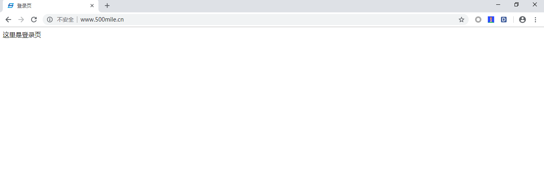Click the forward navigation arrow

tap(21, 20)
